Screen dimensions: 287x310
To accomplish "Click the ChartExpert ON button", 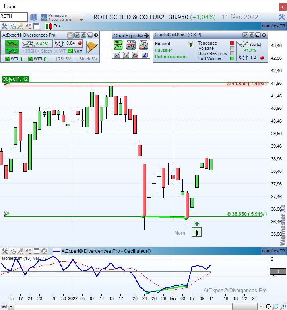I will coord(118,45).
